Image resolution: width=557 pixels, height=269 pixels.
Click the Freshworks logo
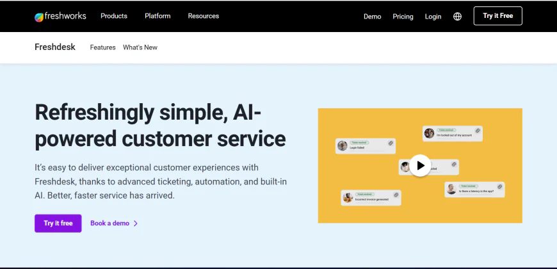60,17
